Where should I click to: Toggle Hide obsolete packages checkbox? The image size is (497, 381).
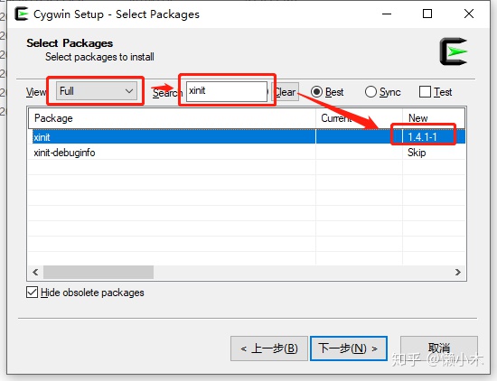(32, 293)
